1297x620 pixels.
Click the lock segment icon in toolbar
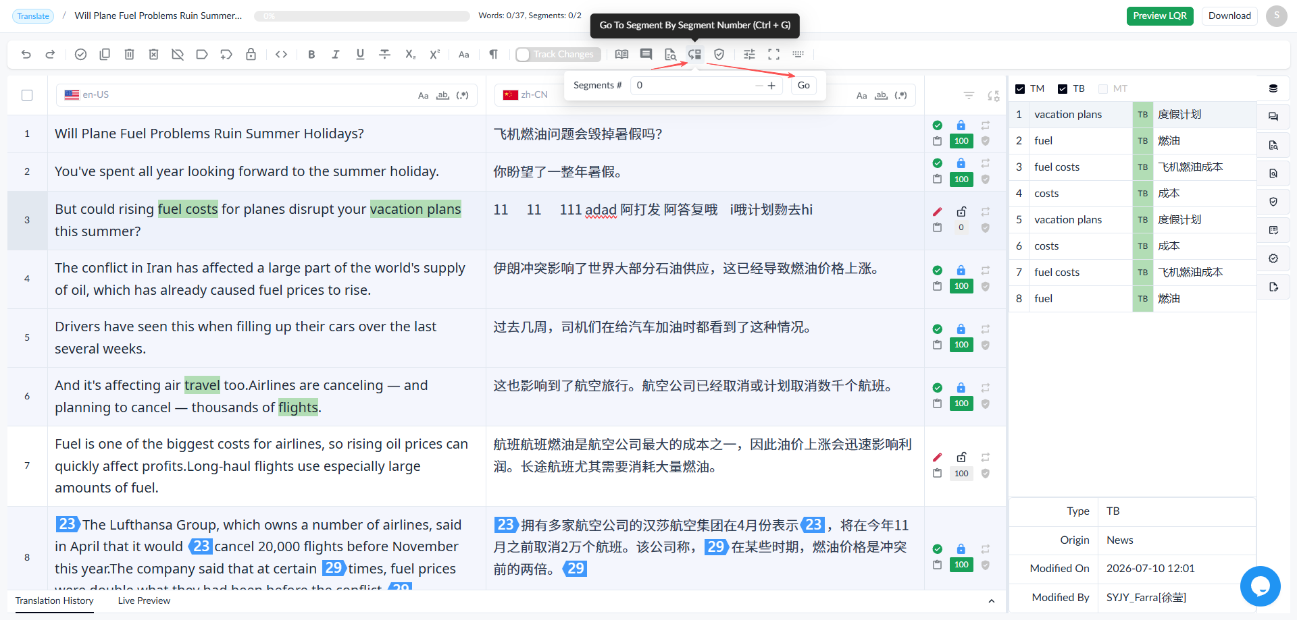tap(251, 55)
